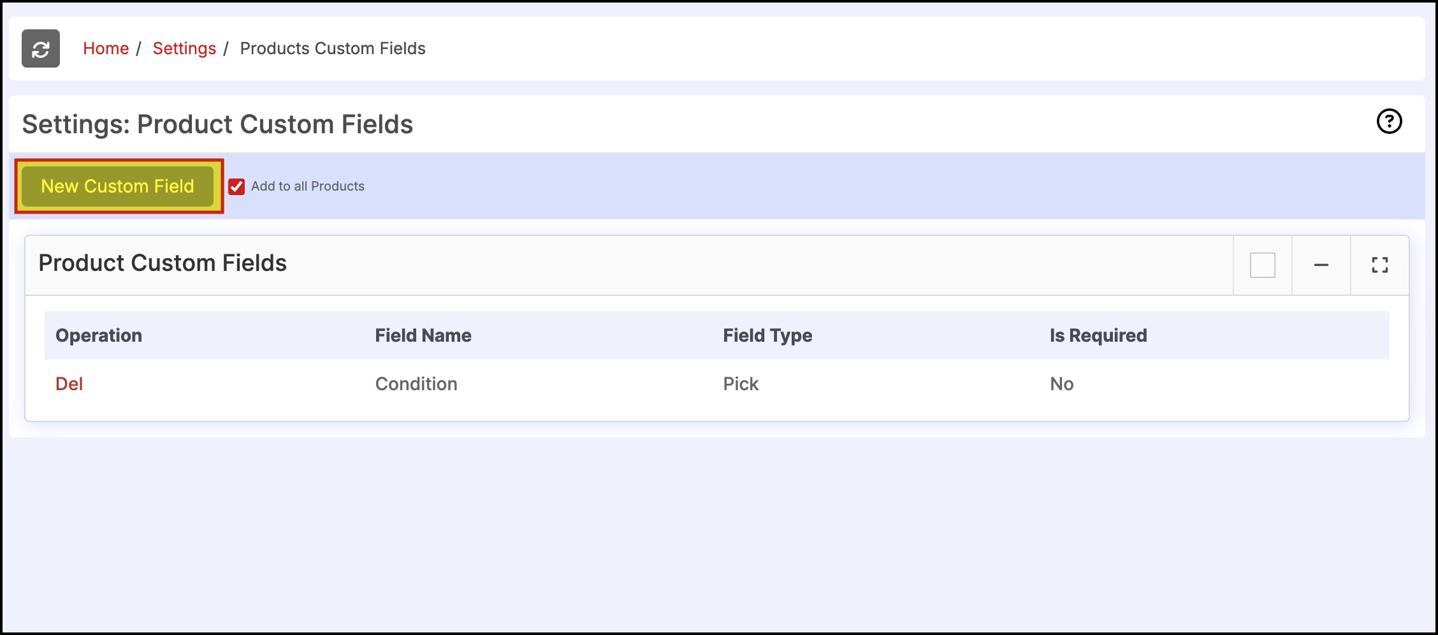
Task: Click the No value under Is Required
Action: point(1062,384)
